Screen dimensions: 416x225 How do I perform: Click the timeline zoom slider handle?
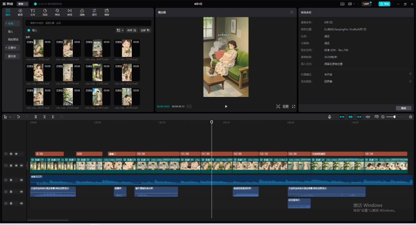(394, 117)
